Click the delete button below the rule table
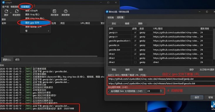215x112 pixels. click(141, 69)
